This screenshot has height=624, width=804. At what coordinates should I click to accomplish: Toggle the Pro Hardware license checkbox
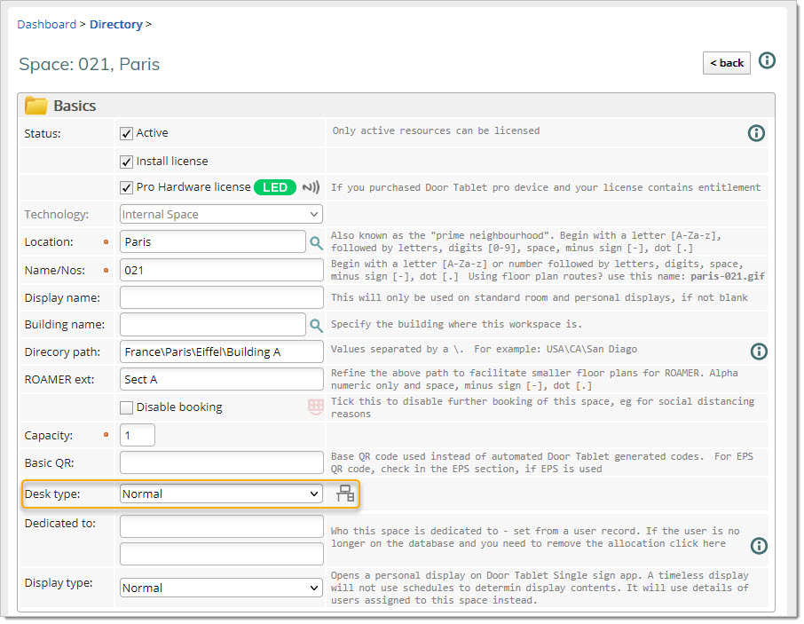coord(126,187)
